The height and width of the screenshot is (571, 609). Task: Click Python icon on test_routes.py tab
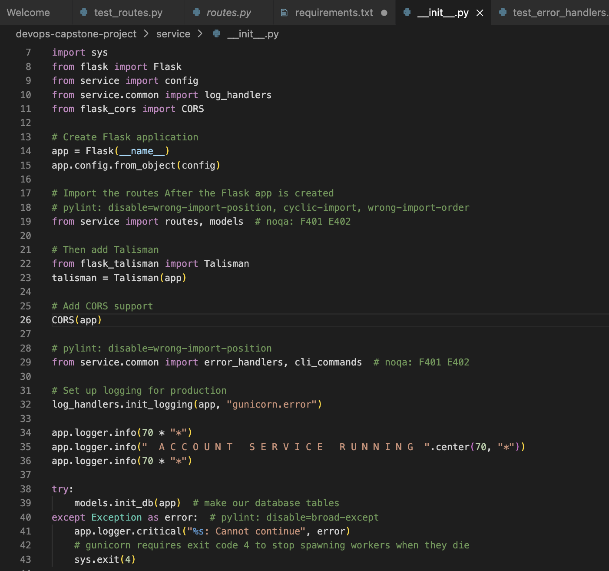(84, 13)
